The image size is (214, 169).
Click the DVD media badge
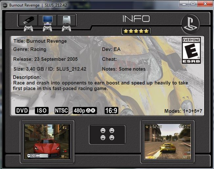tap(22, 111)
